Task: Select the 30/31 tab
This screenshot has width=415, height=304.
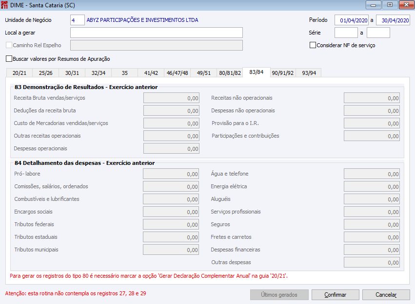Action: [72, 73]
